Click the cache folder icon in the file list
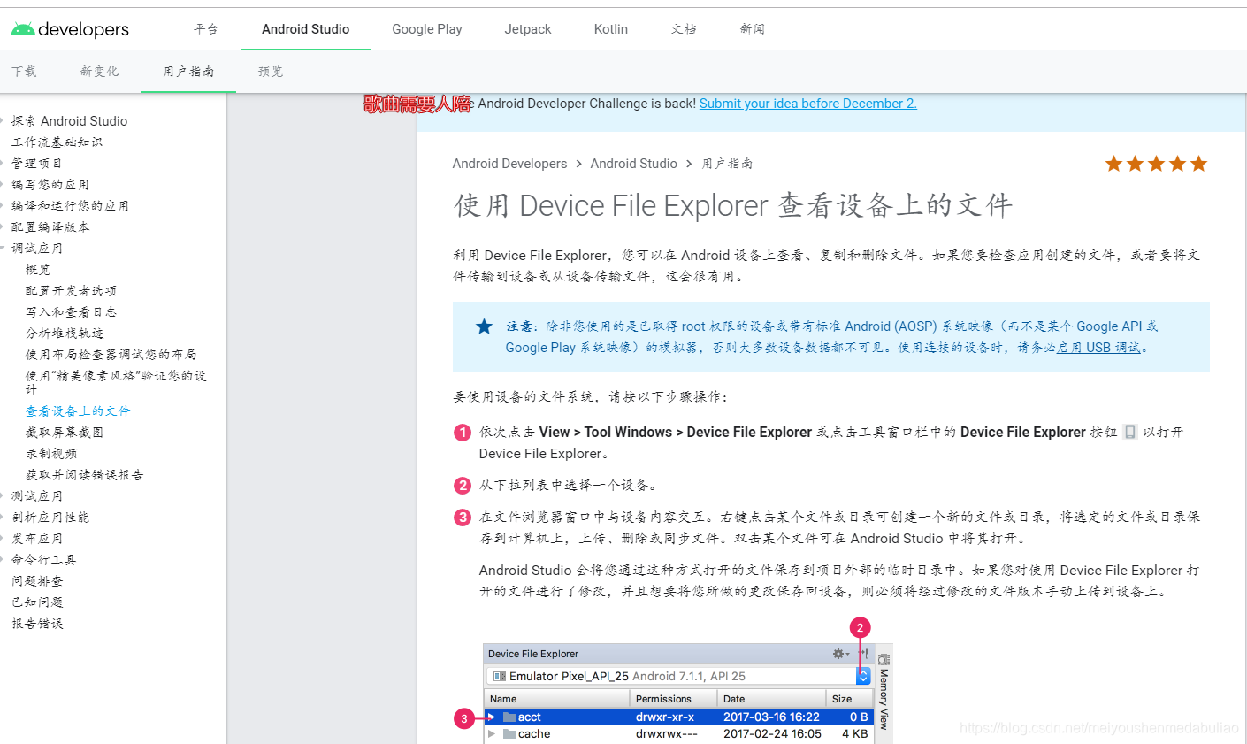Image resolution: width=1247 pixels, height=744 pixels. pos(509,733)
